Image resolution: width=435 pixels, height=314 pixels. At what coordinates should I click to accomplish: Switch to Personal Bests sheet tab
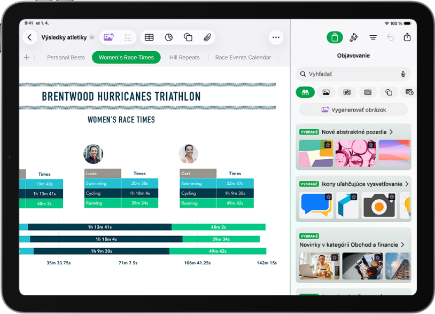pos(66,57)
